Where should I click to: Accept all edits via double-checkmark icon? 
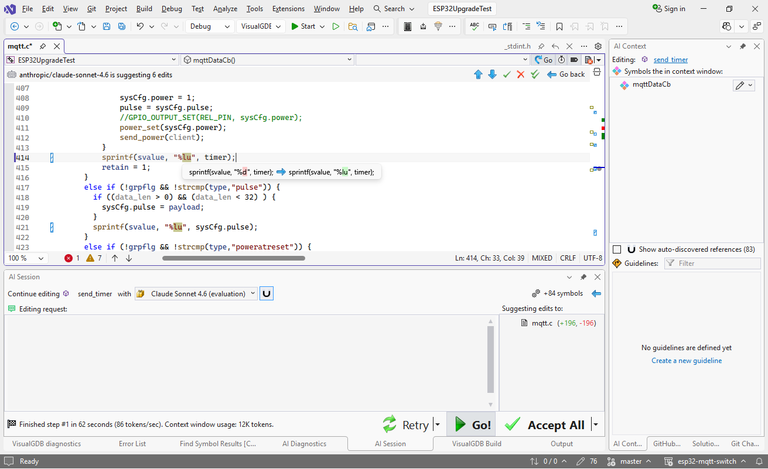[x=535, y=74]
